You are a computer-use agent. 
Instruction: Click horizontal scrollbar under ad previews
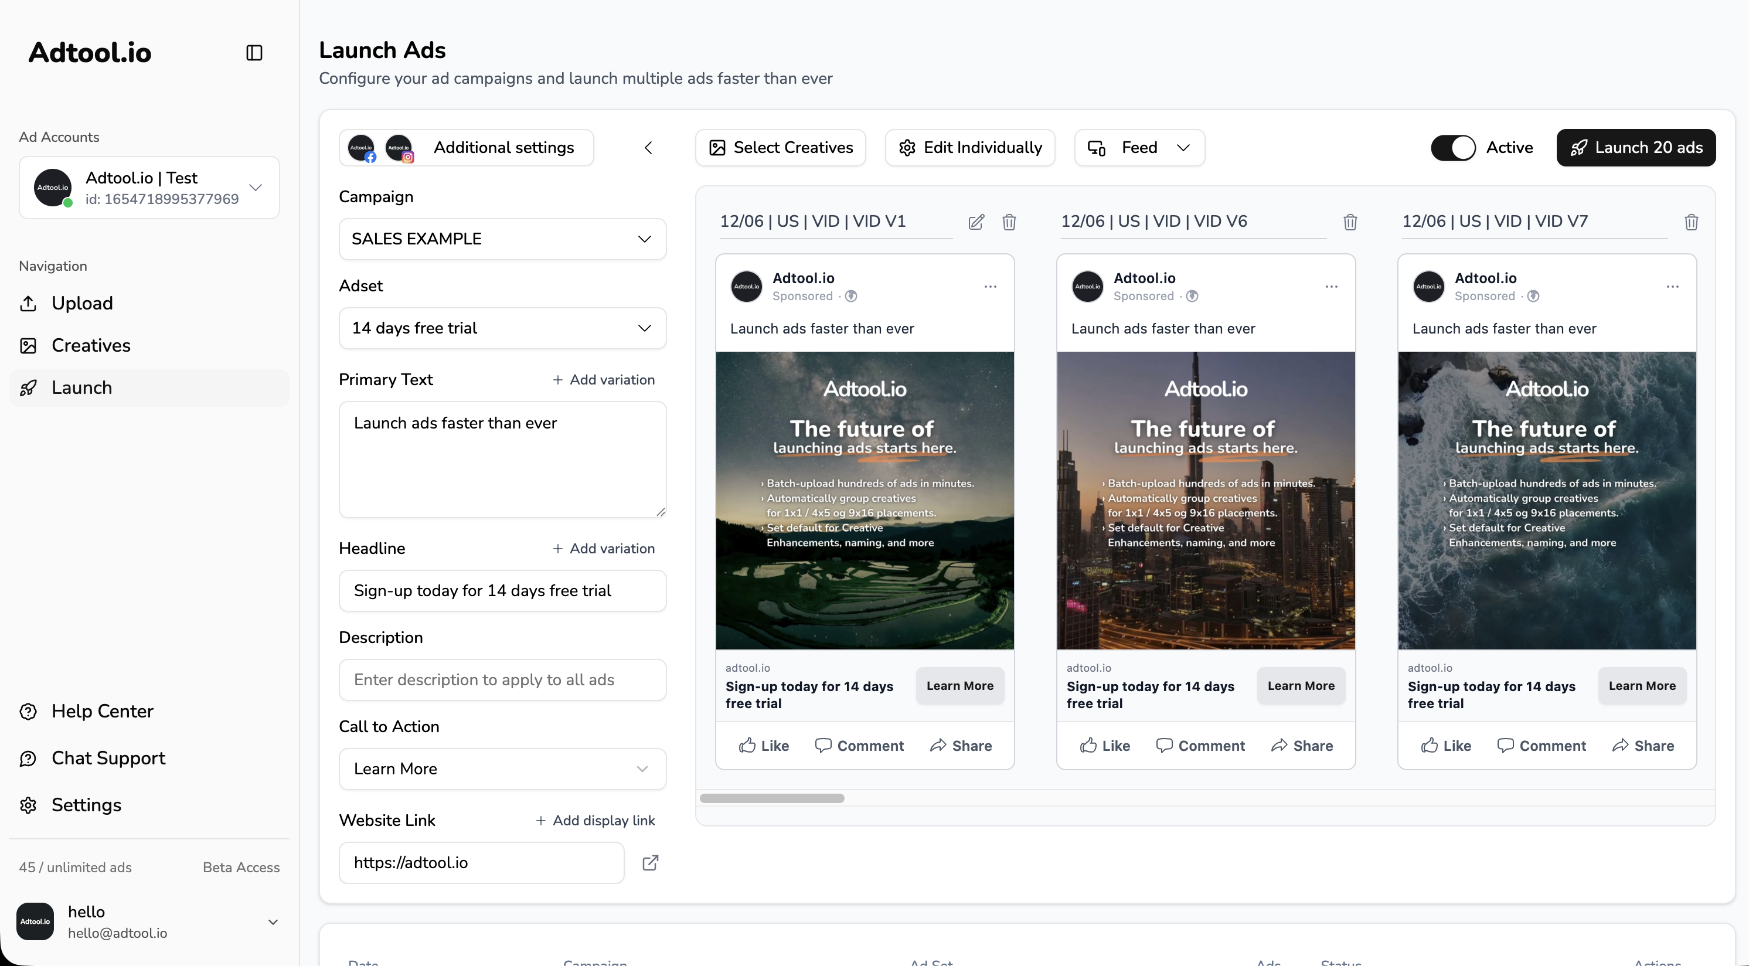pyautogui.click(x=771, y=798)
